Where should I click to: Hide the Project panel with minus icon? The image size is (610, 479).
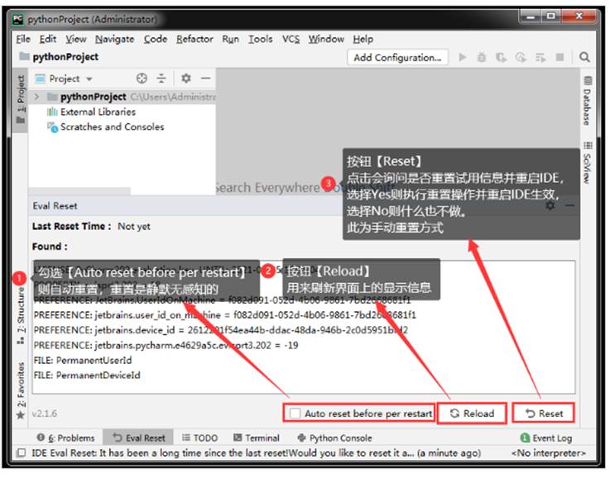coord(205,79)
